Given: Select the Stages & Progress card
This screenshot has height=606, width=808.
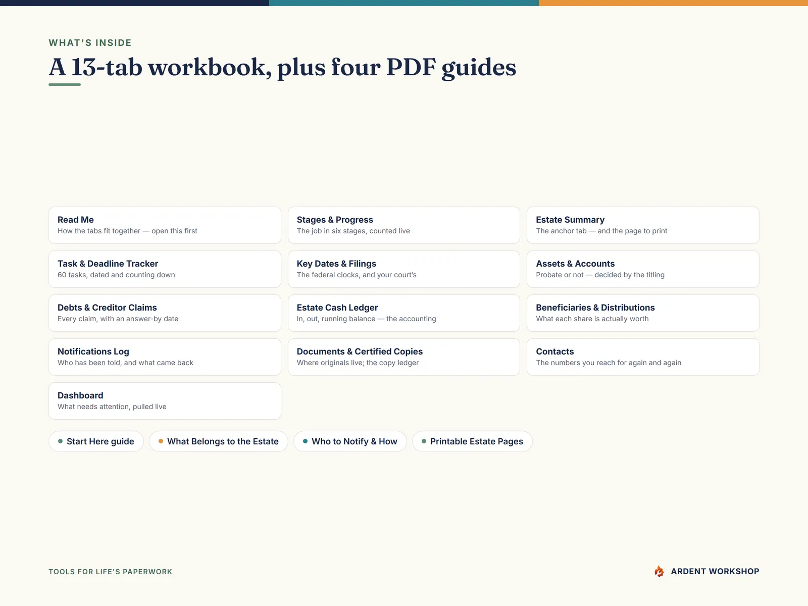Looking at the screenshot, I should pos(403,225).
